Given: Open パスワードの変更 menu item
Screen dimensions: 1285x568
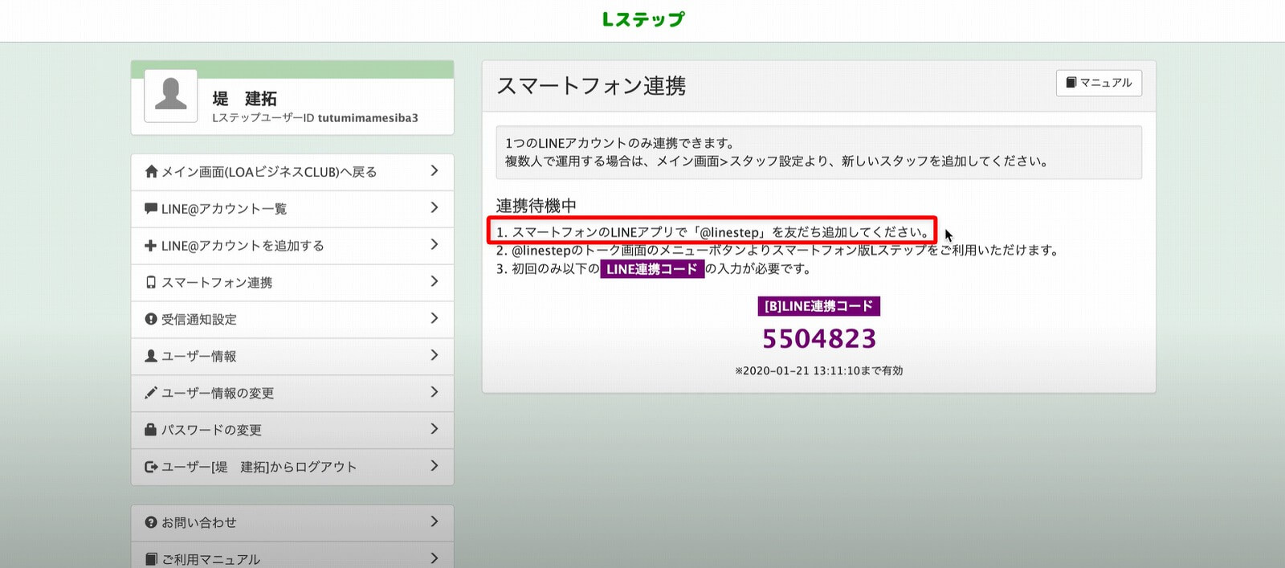Looking at the screenshot, I should coord(292,431).
